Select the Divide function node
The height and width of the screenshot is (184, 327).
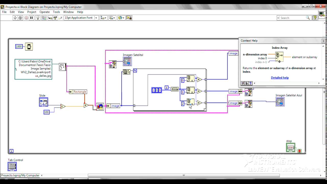[63, 106]
